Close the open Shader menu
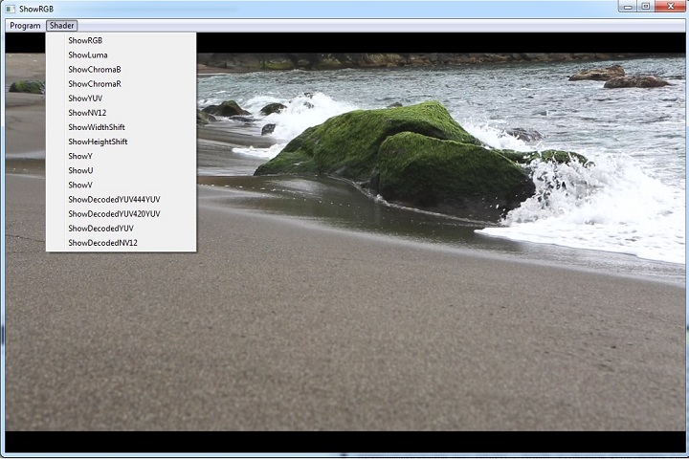This screenshot has height=459, width=689. [x=62, y=26]
